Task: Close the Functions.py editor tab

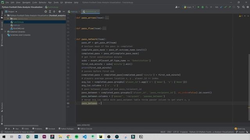Action: pos(98,12)
